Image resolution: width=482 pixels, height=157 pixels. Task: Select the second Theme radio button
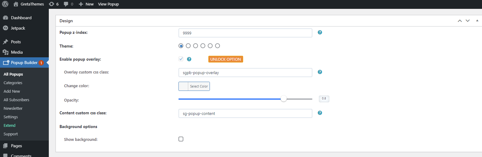pyautogui.click(x=188, y=46)
